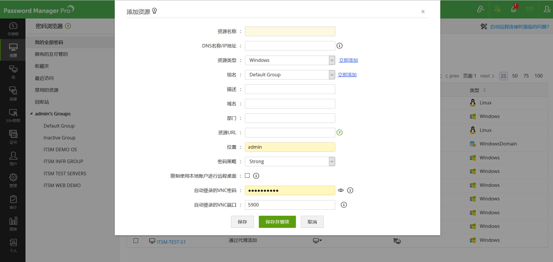
Task: Open the 报表 reports section
Action: (x=13, y=223)
